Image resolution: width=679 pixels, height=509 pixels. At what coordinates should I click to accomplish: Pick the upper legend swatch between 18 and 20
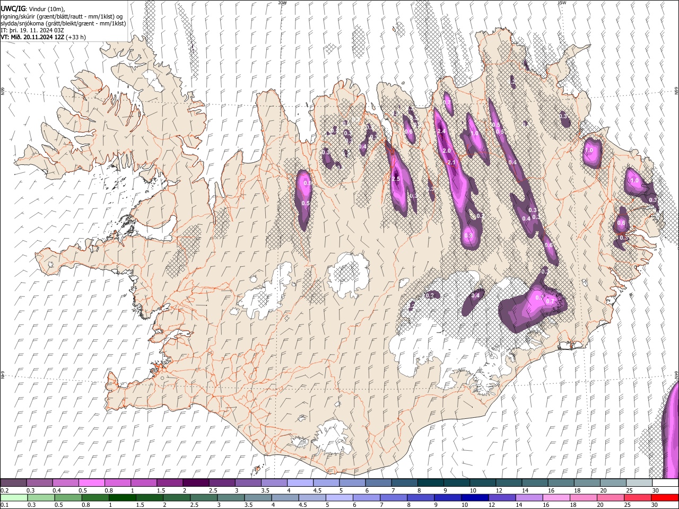[587, 482]
